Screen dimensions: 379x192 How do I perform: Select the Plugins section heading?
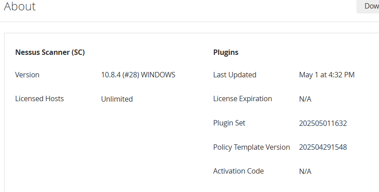[x=226, y=52]
